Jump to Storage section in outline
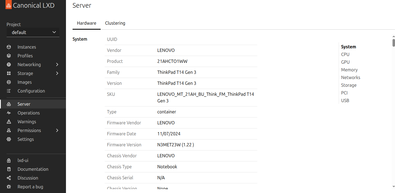 [349, 85]
